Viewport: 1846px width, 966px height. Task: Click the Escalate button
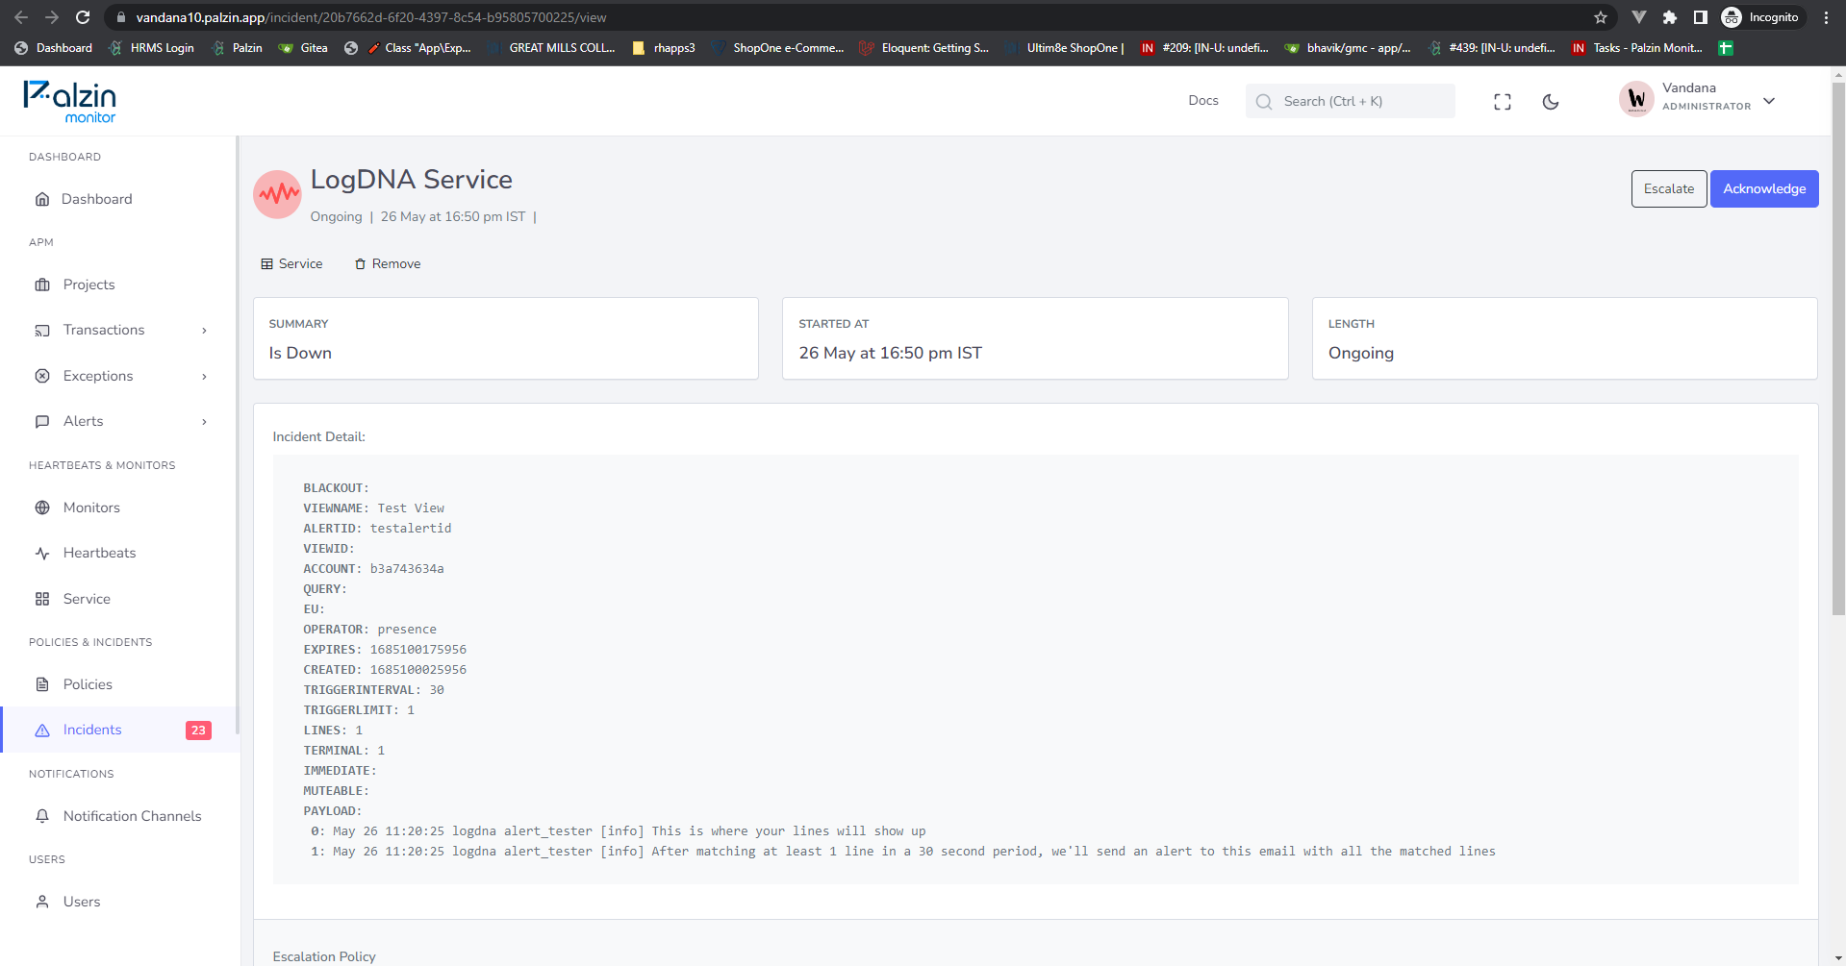pos(1669,188)
